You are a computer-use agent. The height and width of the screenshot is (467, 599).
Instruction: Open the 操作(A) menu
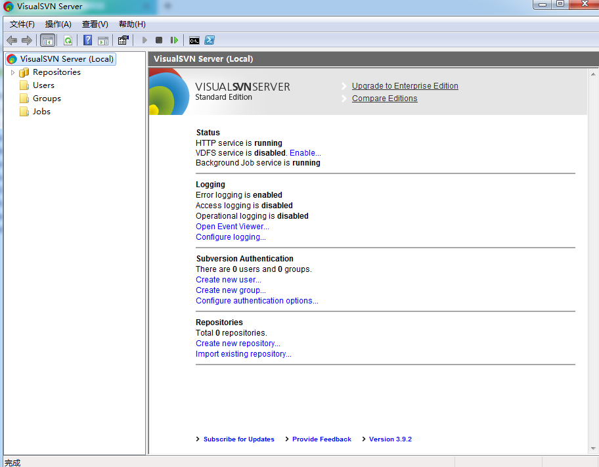[x=58, y=24]
